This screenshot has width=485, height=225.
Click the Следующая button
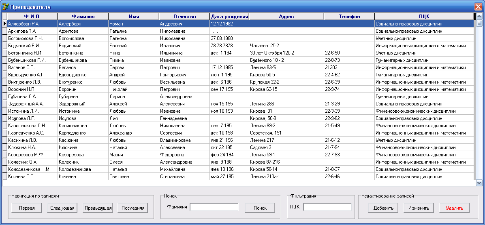click(x=62, y=208)
